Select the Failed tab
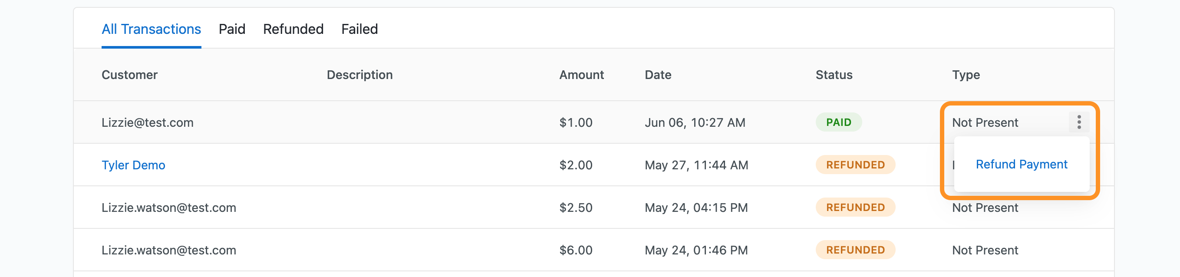 (359, 29)
